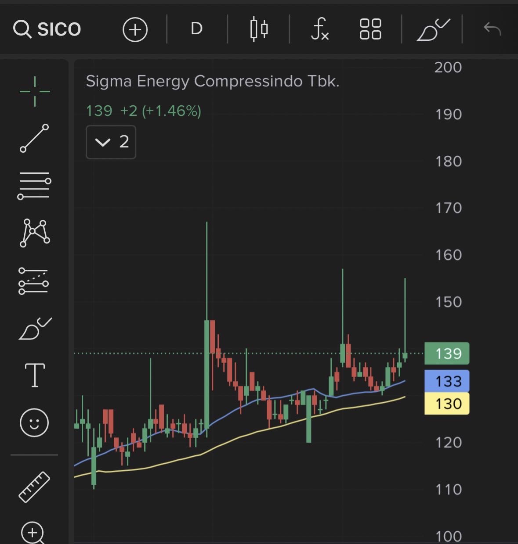The image size is (518, 544).
Task: Open the chart layout grid selector
Action: 370,29
